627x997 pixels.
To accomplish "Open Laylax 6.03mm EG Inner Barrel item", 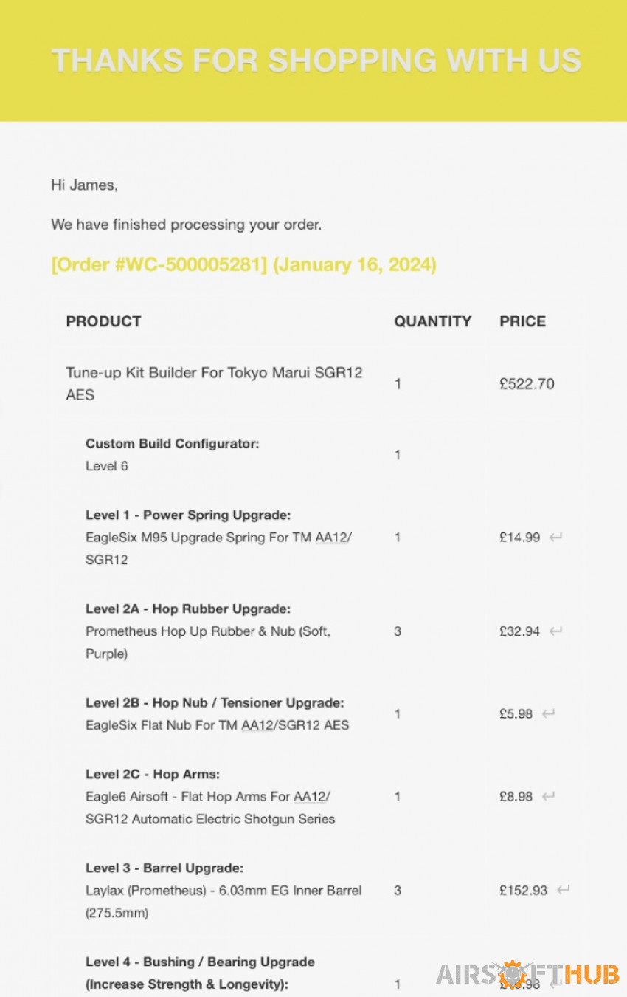I will (224, 902).
